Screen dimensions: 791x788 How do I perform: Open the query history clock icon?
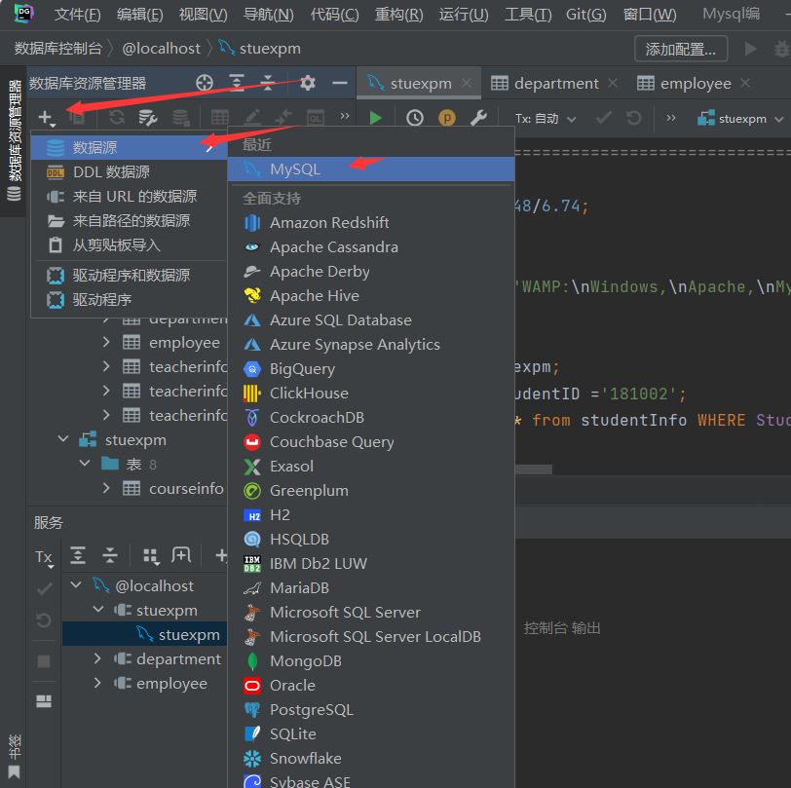click(415, 118)
